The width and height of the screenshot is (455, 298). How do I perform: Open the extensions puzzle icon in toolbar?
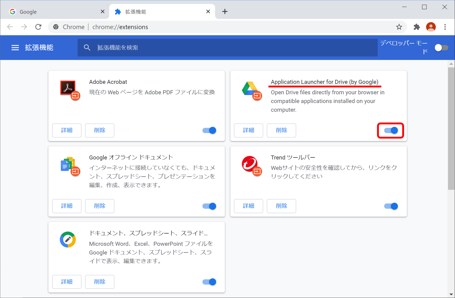point(417,27)
